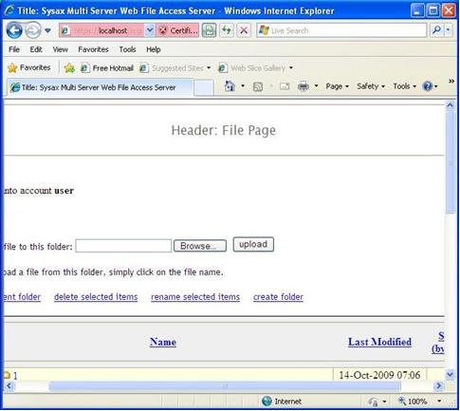Click the upload button
The height and width of the screenshot is (411, 460).
click(x=253, y=245)
